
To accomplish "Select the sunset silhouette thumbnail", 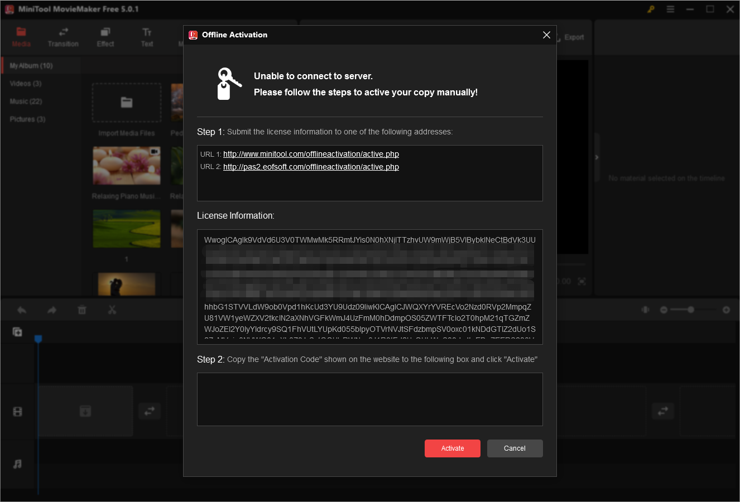I will 127,284.
